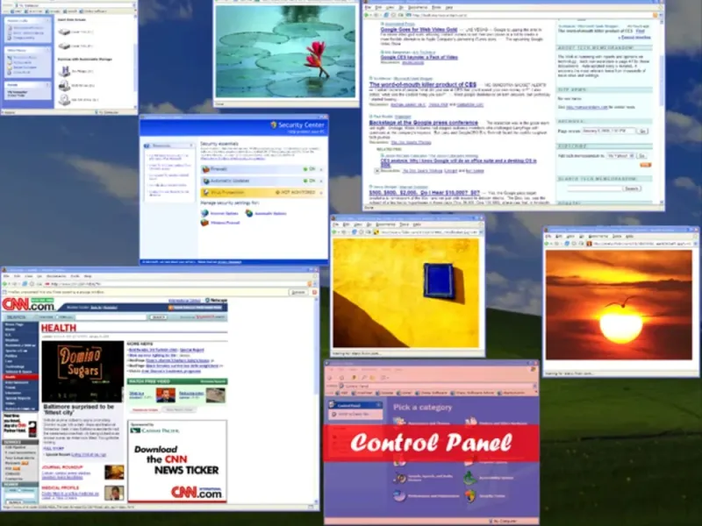702x526 pixels.
Task: Open the 'My Yahoo' dropdown in tech news sidebar
Action: [x=620, y=156]
